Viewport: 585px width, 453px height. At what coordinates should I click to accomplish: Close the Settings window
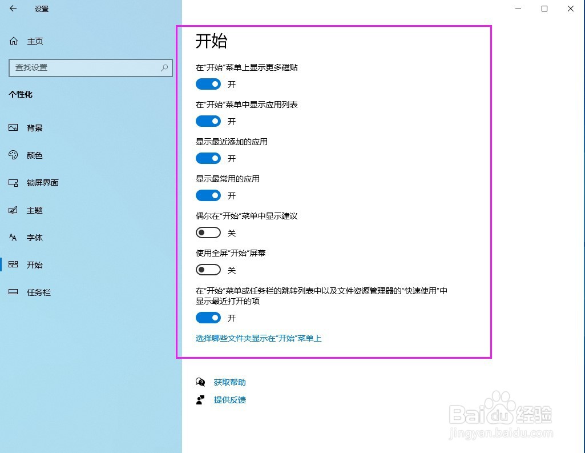[571, 9]
